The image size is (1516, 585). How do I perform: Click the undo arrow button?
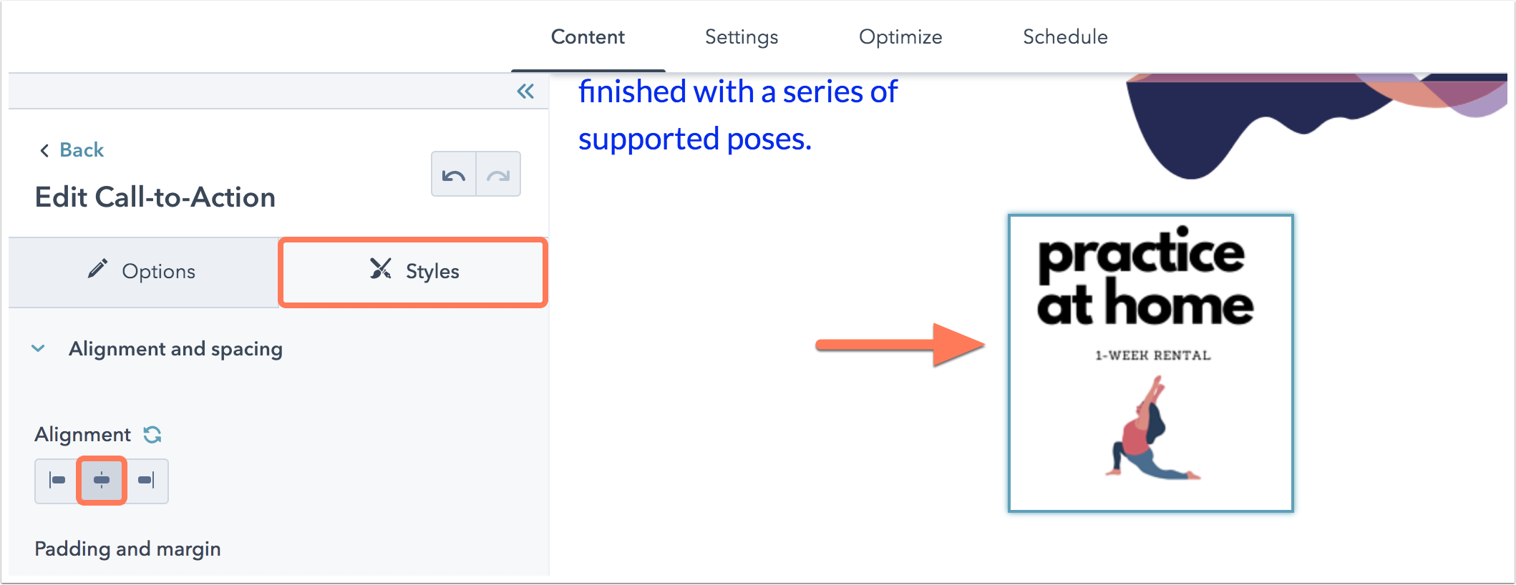pyautogui.click(x=454, y=174)
